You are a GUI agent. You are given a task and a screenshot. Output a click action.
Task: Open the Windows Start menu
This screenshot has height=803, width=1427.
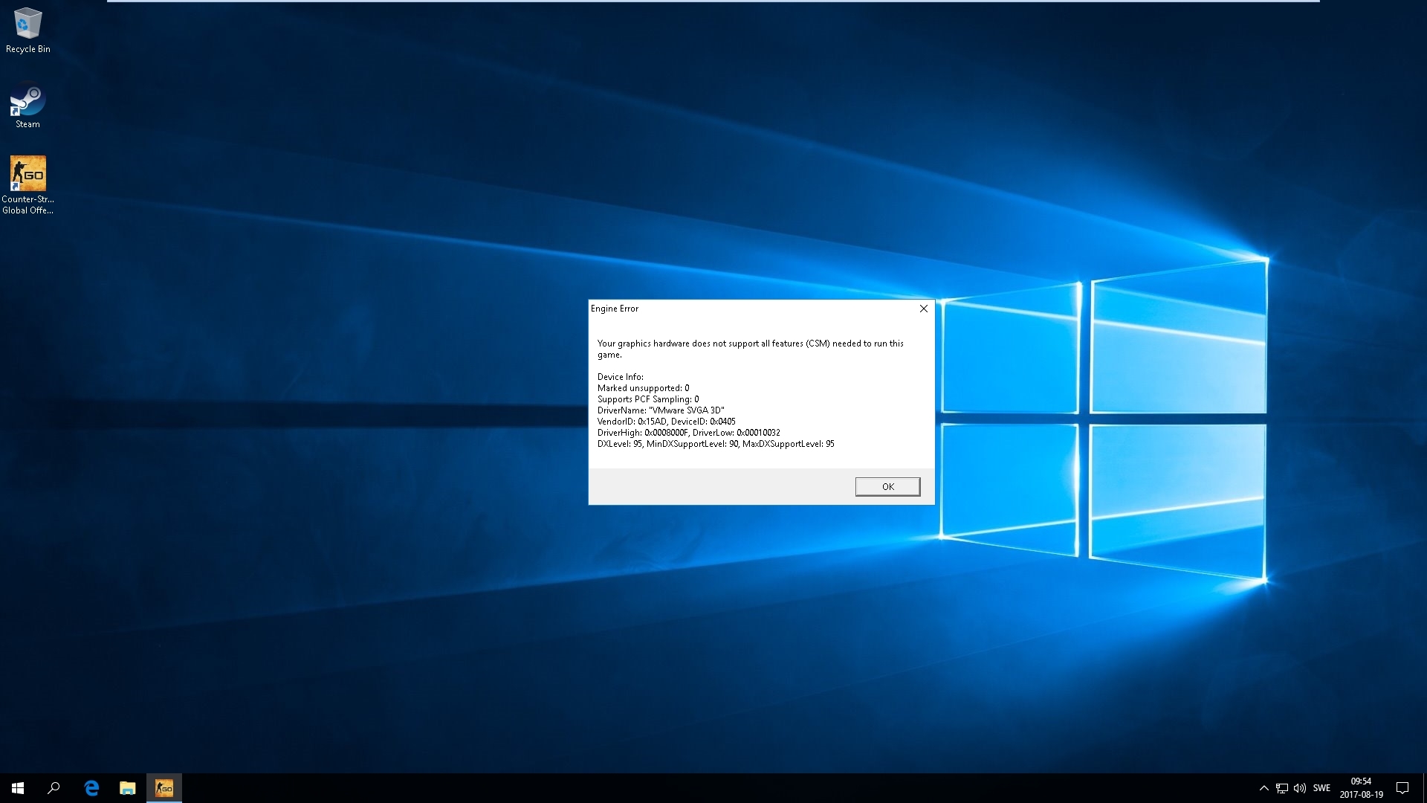click(x=18, y=788)
